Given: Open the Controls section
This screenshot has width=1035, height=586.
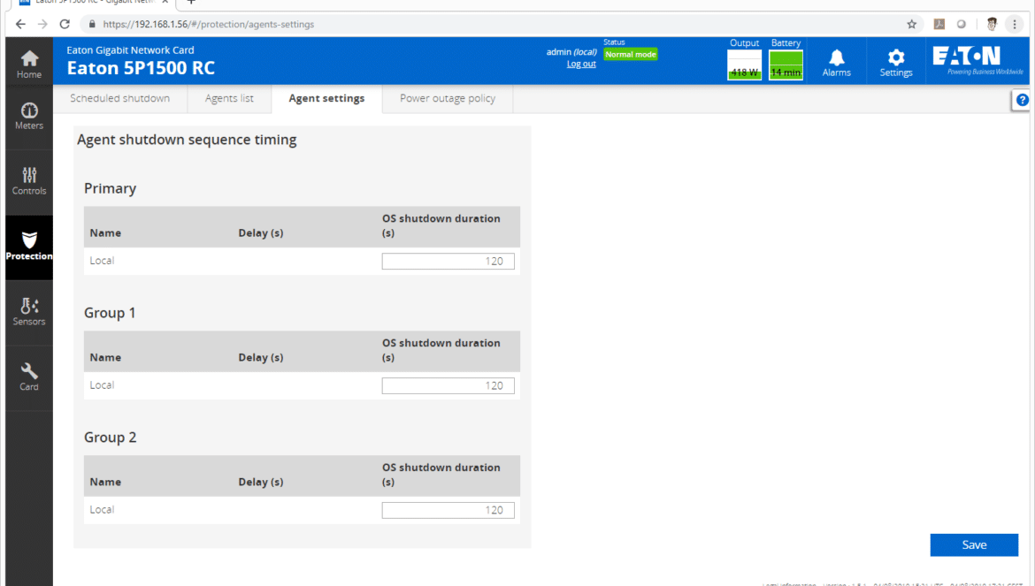Looking at the screenshot, I should (29, 181).
